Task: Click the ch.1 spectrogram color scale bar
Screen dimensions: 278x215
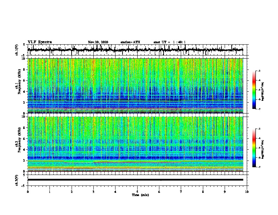Action: click(254, 90)
